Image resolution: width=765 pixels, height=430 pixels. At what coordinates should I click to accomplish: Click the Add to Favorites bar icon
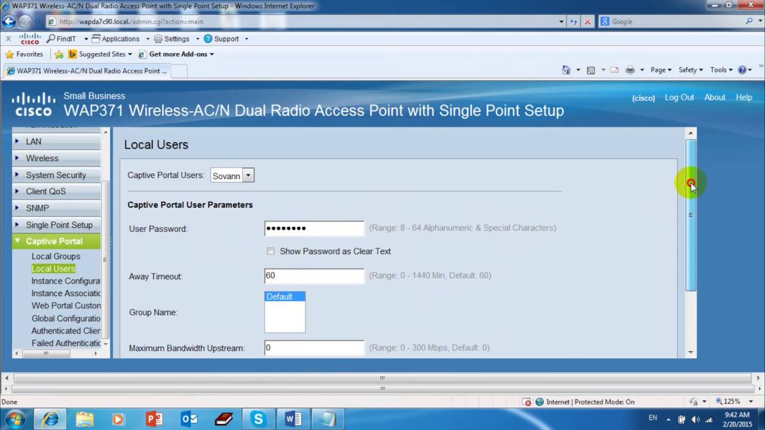[59, 54]
